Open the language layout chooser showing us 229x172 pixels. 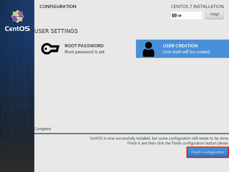[x=186, y=15]
